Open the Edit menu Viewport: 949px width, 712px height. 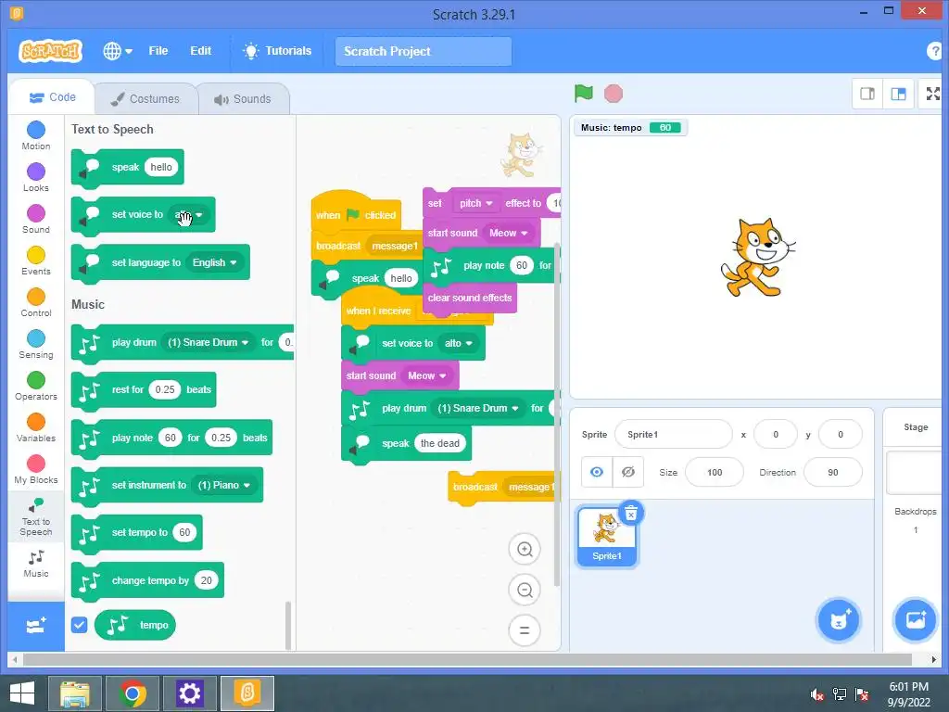click(200, 51)
